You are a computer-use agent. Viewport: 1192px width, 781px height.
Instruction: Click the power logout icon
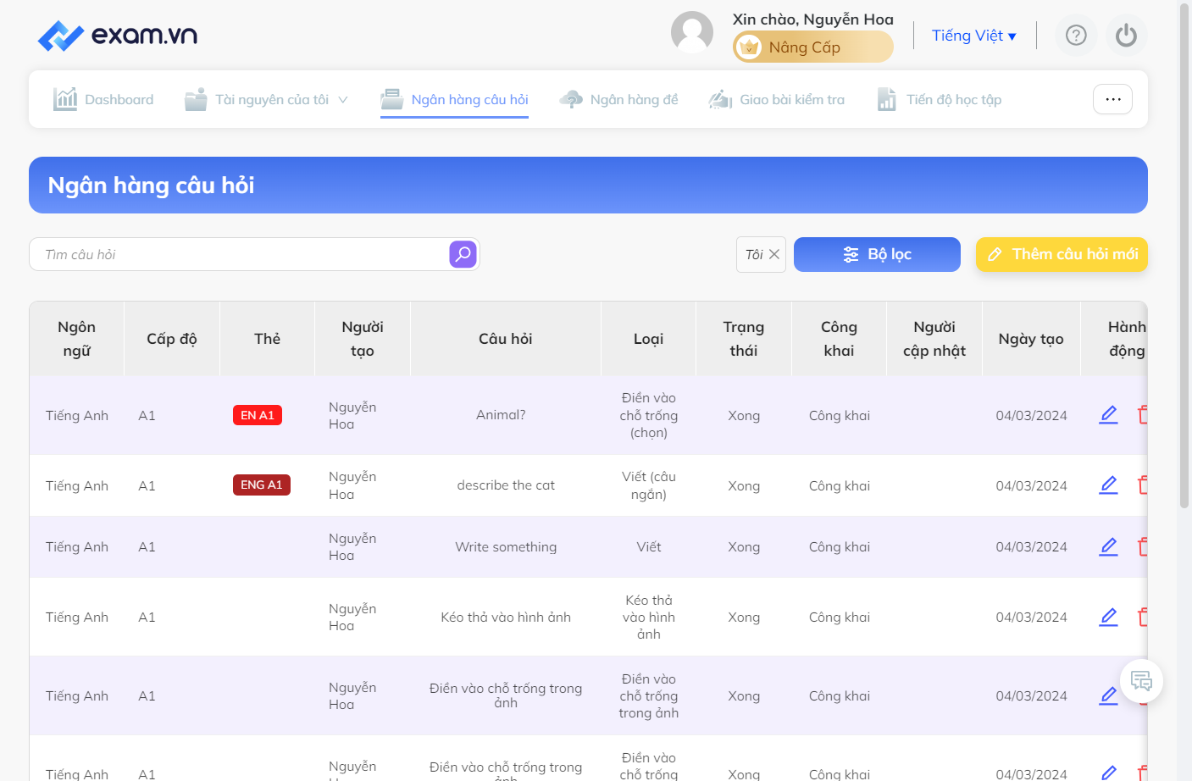(x=1126, y=36)
